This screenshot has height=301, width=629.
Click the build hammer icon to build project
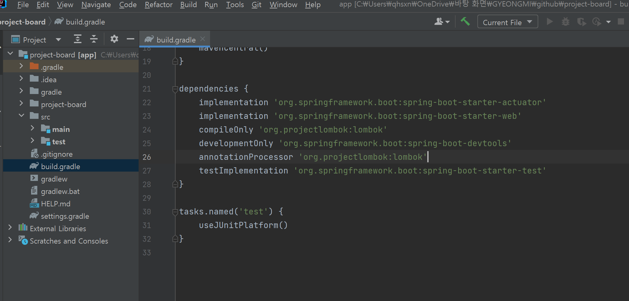465,21
